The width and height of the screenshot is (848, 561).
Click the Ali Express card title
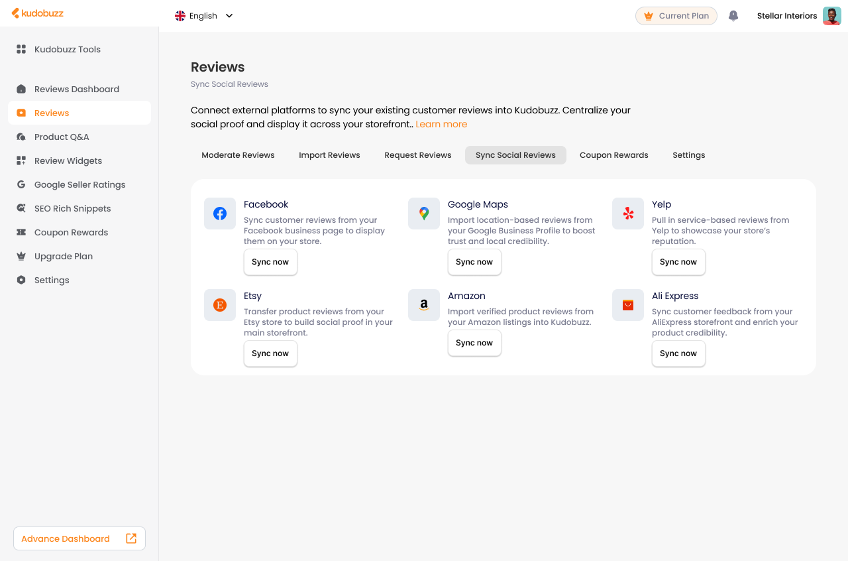(x=675, y=296)
